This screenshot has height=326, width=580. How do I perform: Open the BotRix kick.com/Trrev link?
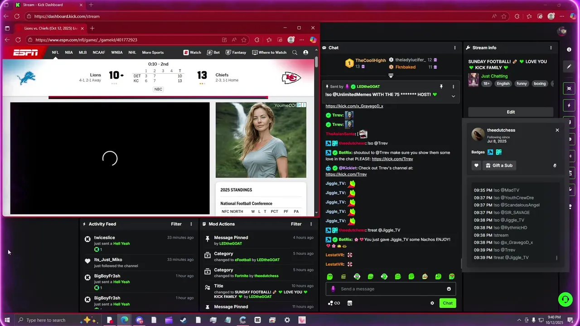click(x=392, y=159)
